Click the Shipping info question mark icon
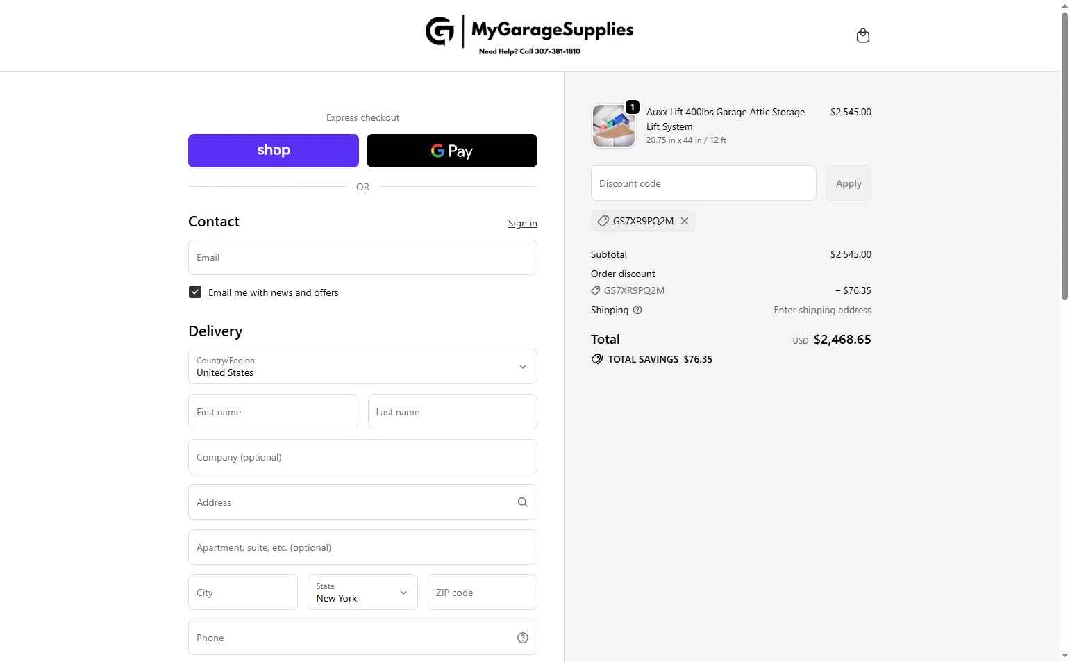 point(637,310)
